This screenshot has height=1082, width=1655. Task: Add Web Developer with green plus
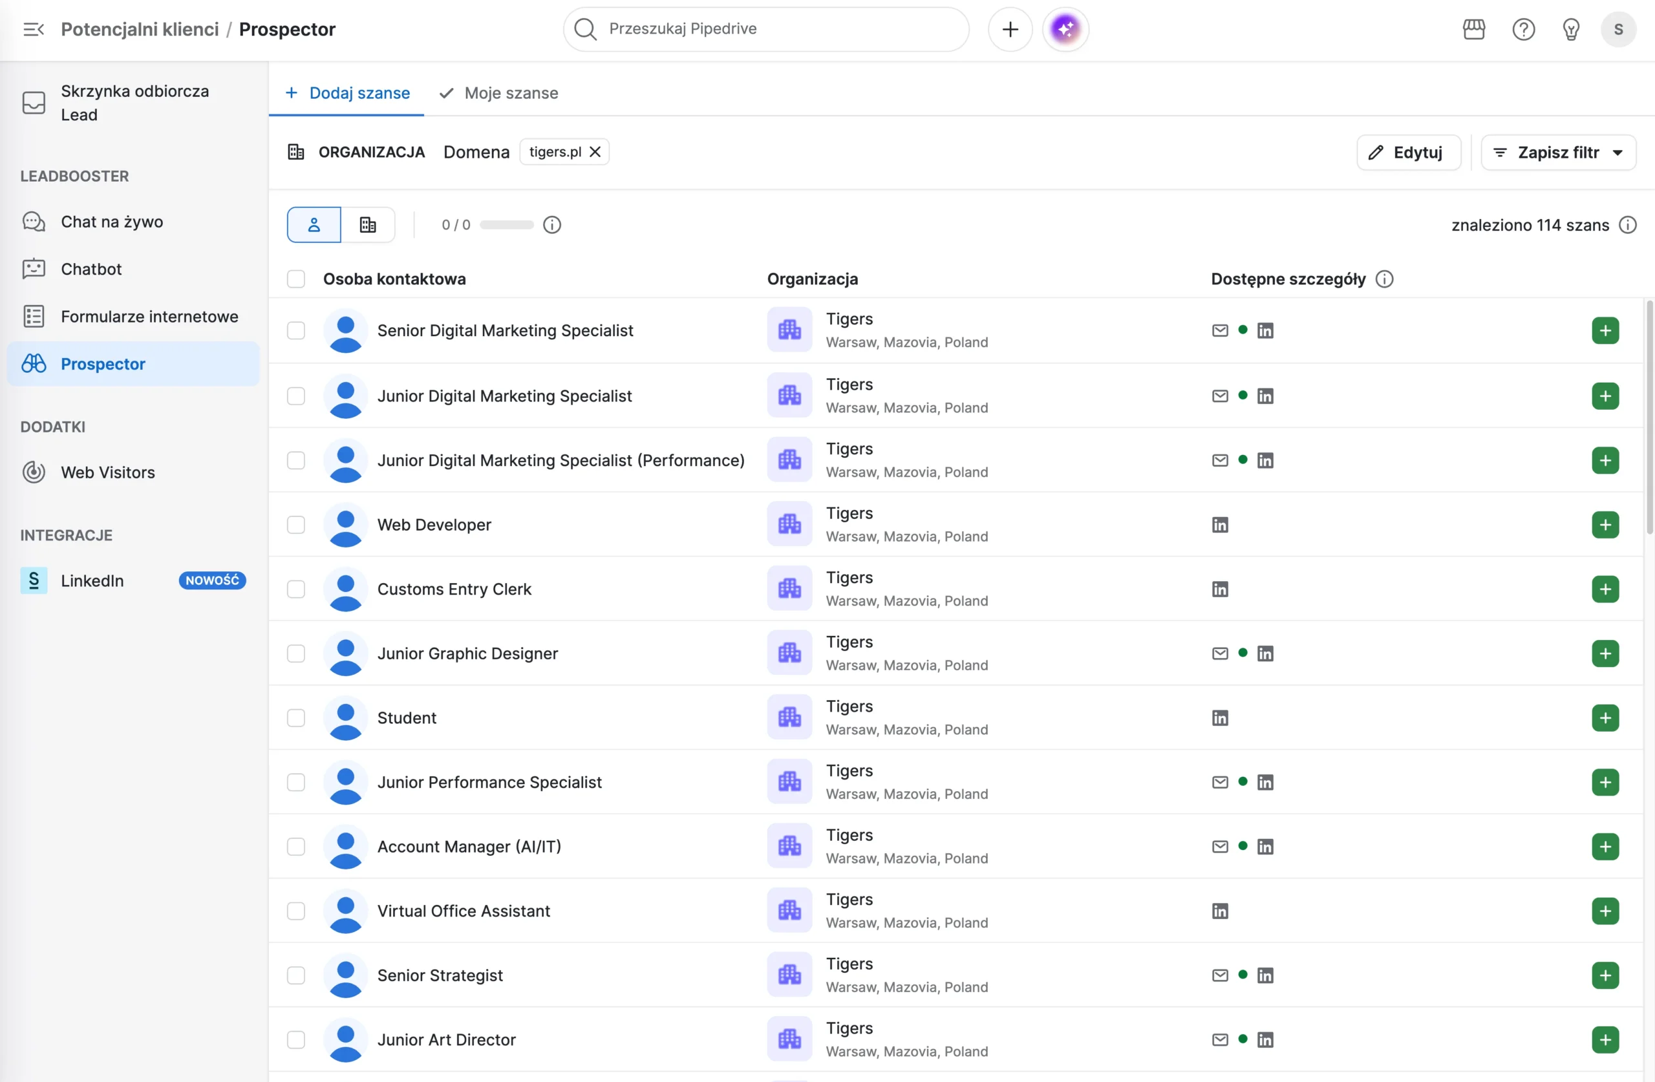1605,524
